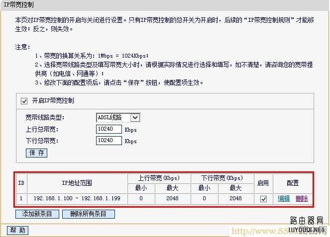Click the IP带宽控制 page title
Image resolution: width=330 pixels, height=237 pixels.
[x=19, y=4]
